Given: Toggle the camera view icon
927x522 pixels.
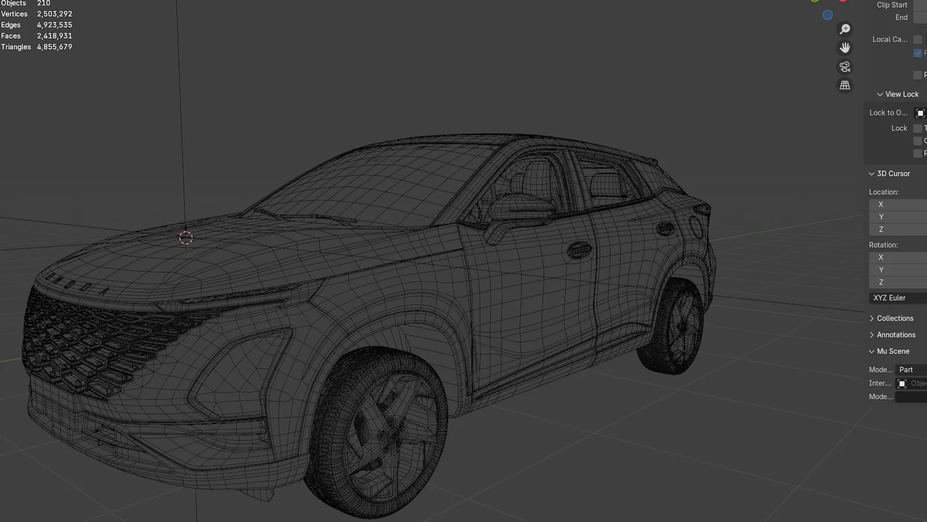Looking at the screenshot, I should coord(845,67).
